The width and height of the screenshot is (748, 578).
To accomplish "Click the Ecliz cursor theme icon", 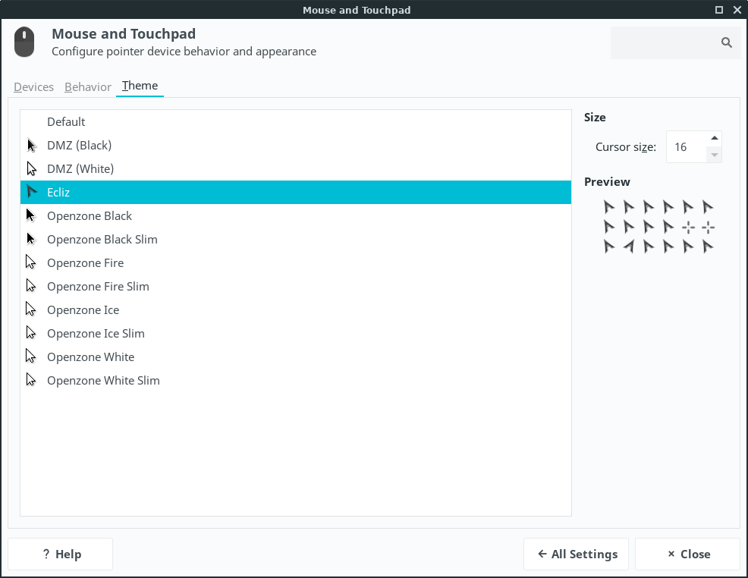I will pyautogui.click(x=31, y=193).
